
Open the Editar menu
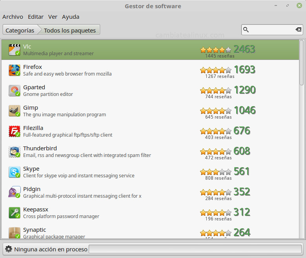click(x=36, y=17)
